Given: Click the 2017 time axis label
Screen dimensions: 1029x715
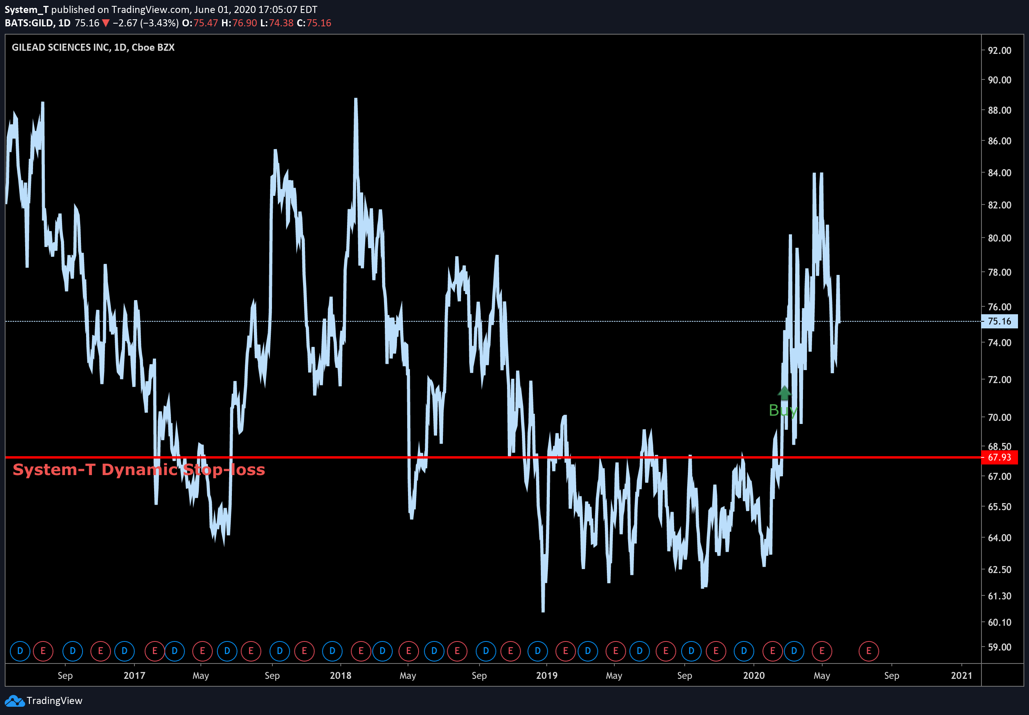Looking at the screenshot, I should point(134,676).
